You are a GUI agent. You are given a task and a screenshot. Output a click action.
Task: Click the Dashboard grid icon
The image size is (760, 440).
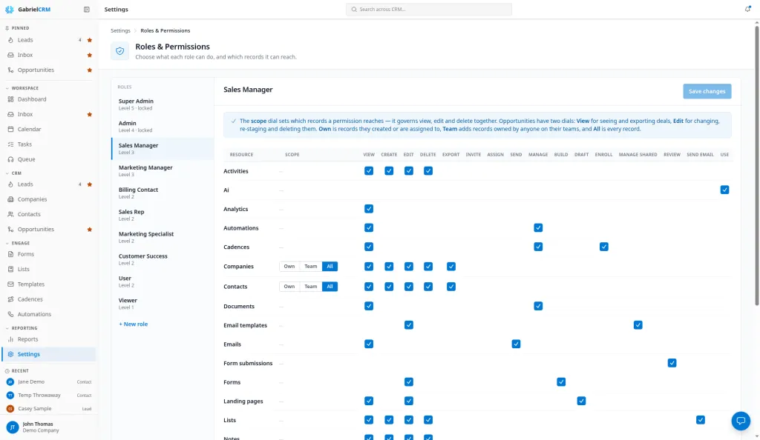10,99
